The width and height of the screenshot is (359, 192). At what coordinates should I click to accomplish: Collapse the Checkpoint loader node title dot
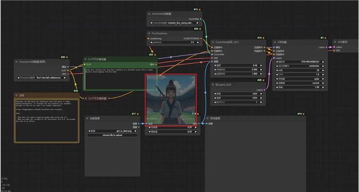[x=17, y=62]
